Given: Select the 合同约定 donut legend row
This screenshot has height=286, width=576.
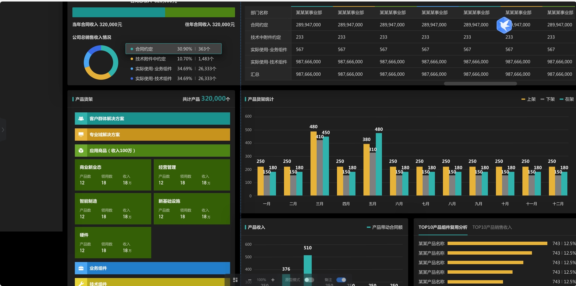Looking at the screenshot, I should click(173, 49).
